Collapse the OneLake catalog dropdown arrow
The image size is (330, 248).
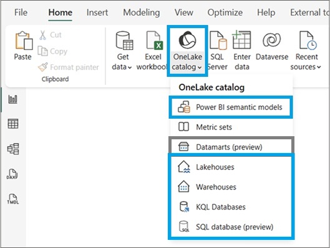200,67
